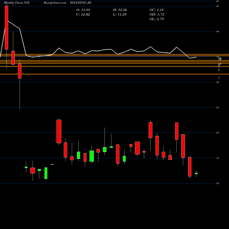Screen dimensions: 229x229
Task: Click the 15 price axis label
Action: click(x=218, y=158)
